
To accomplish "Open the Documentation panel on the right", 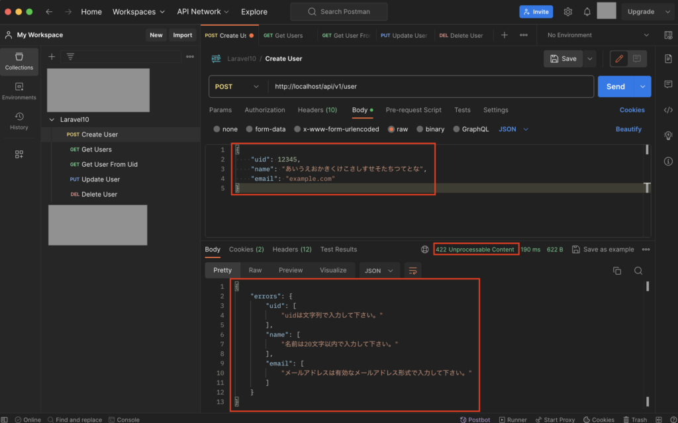I will tap(668, 58).
